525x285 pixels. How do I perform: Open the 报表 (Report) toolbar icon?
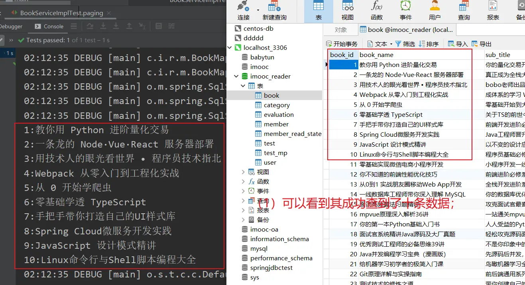click(493, 10)
